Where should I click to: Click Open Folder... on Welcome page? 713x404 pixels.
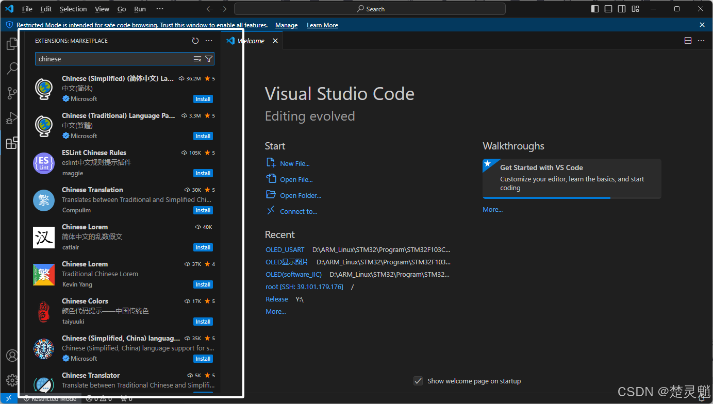coord(294,195)
